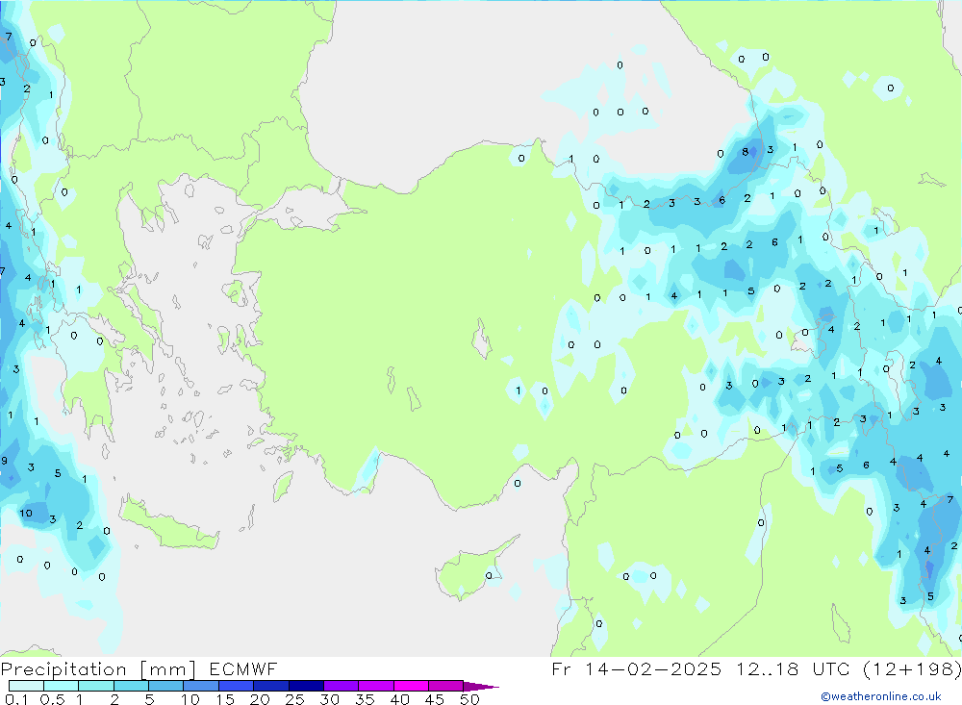The height and width of the screenshot is (705, 962).
Task: Click the '9' precipitation value on the map
Action: [4, 460]
